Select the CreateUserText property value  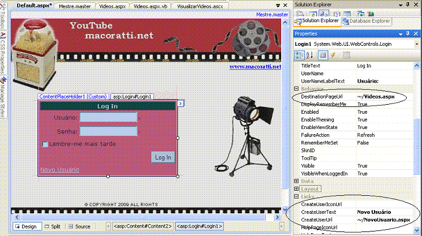384,212
